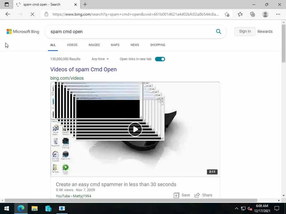This screenshot has width=286, height=214.
Task: Click the network tray icon
Action: click(243, 208)
